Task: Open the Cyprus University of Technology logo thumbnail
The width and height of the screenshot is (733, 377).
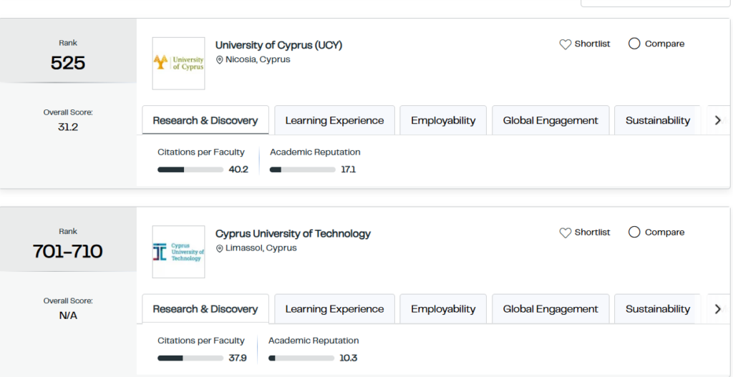Action: point(178,252)
